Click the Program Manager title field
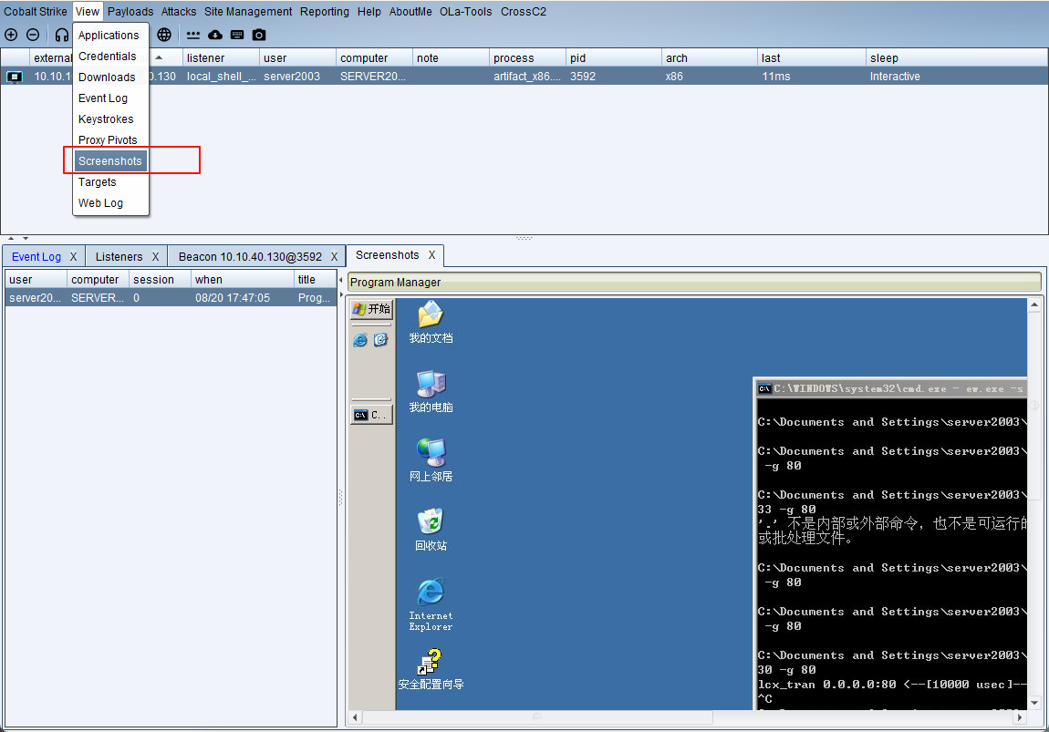This screenshot has height=732, width=1049. point(694,282)
